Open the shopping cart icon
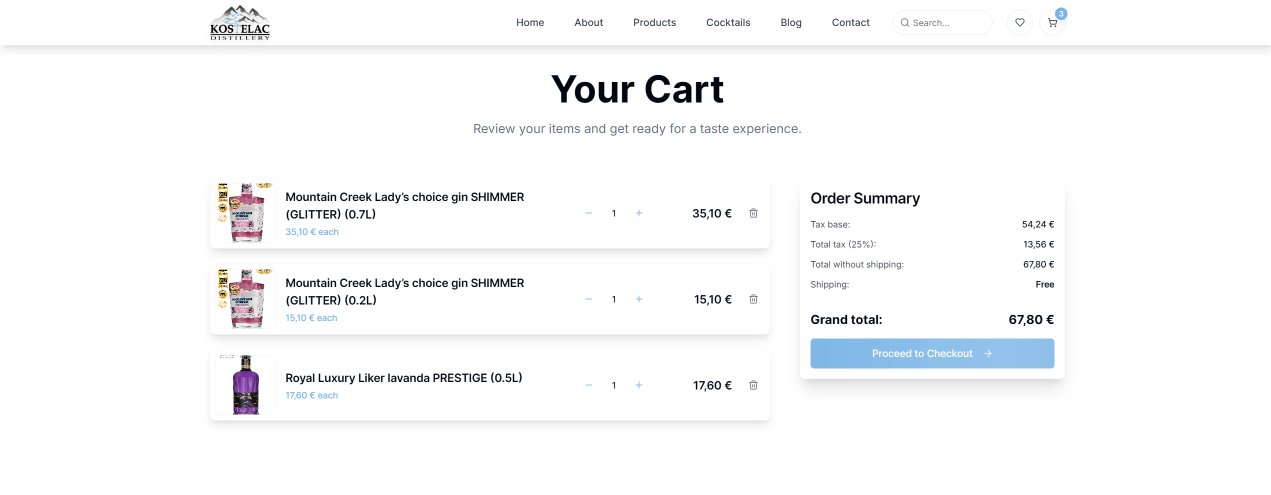Viewport: 1271px width, 495px height. click(x=1052, y=22)
